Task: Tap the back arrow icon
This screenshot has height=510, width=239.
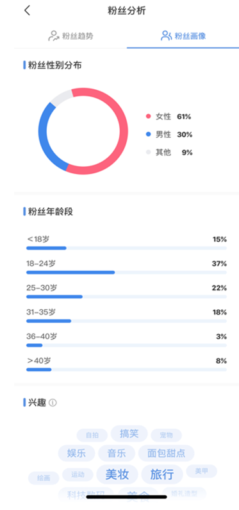Action: coord(28,10)
